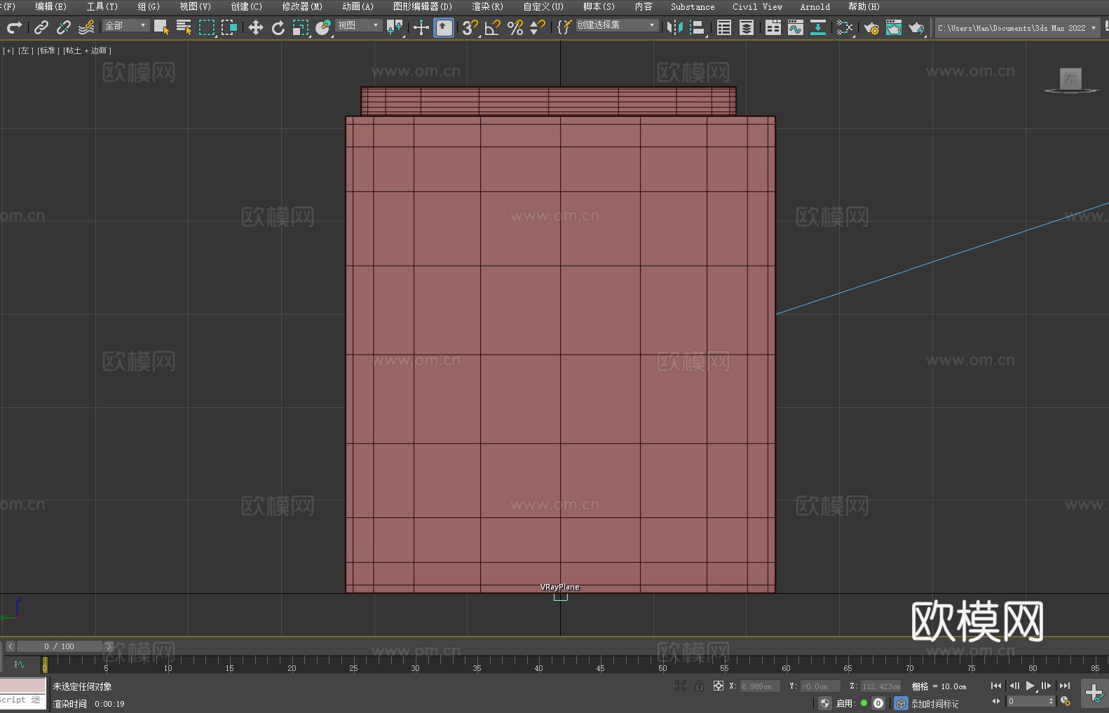The height and width of the screenshot is (713, 1109).
Task: Click Edit Named Selection Sets icon
Action: [564, 27]
